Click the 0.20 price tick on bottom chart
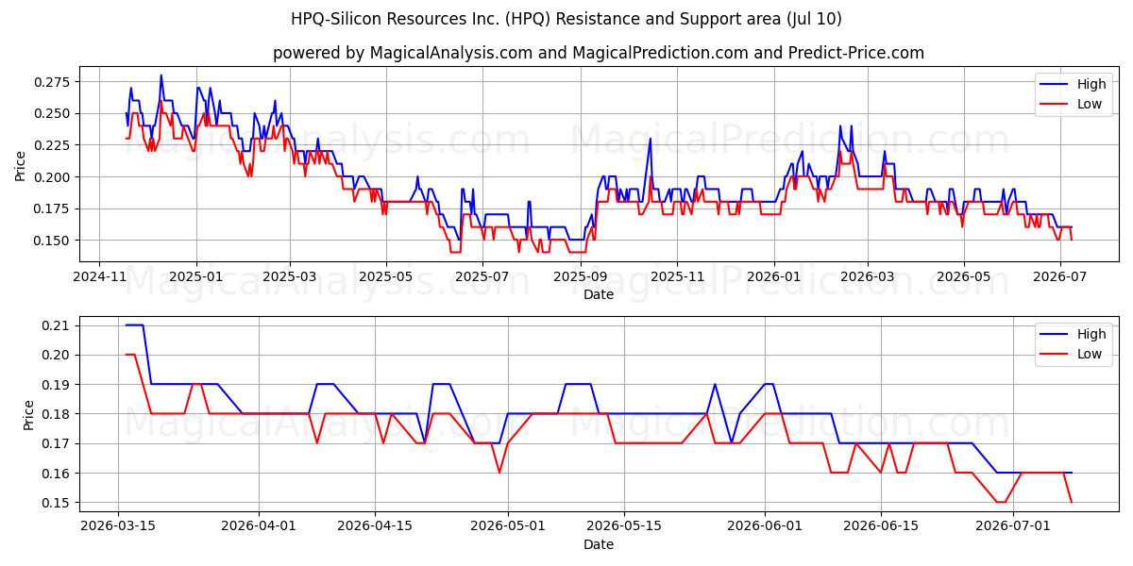Screen dimensions: 1133x566 click(57, 356)
